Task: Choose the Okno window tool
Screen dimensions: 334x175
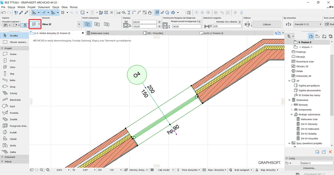Action: tap(15, 67)
